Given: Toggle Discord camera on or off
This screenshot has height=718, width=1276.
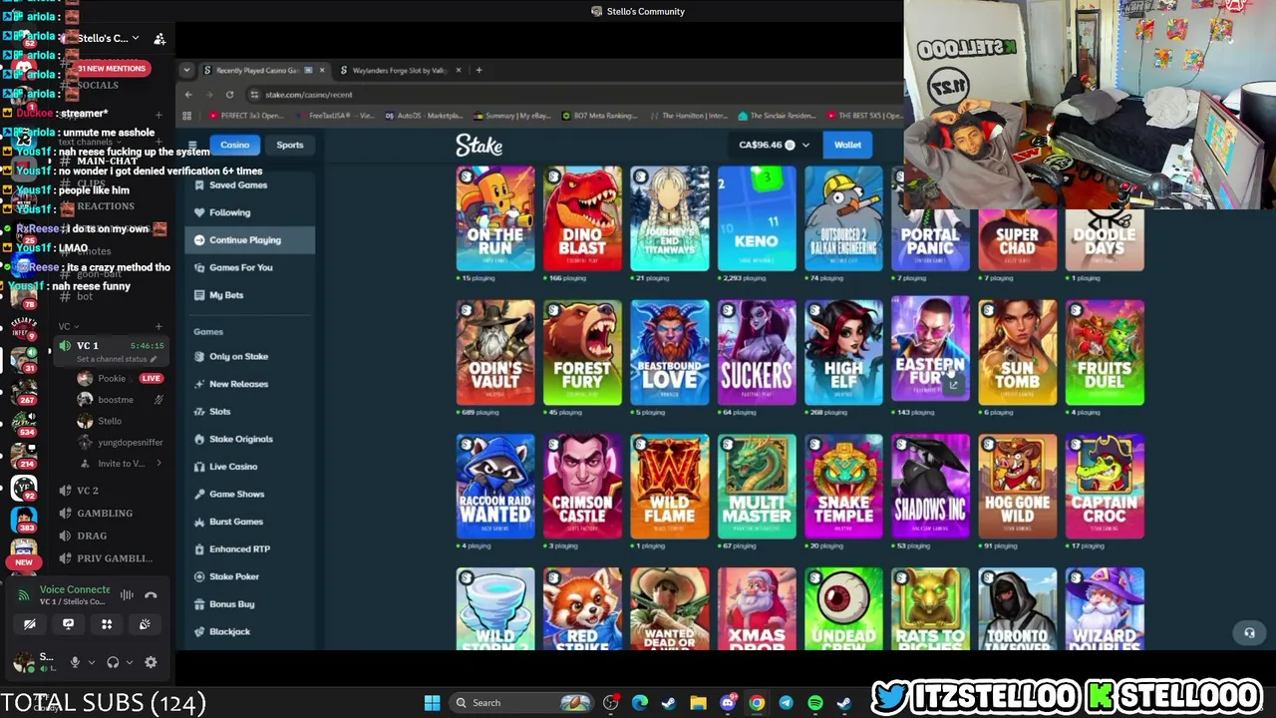Looking at the screenshot, I should 30,624.
